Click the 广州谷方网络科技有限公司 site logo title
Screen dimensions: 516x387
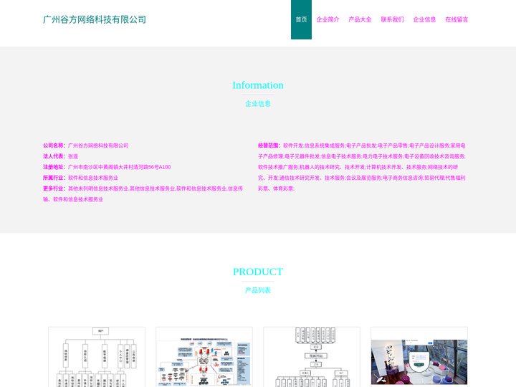pos(95,19)
